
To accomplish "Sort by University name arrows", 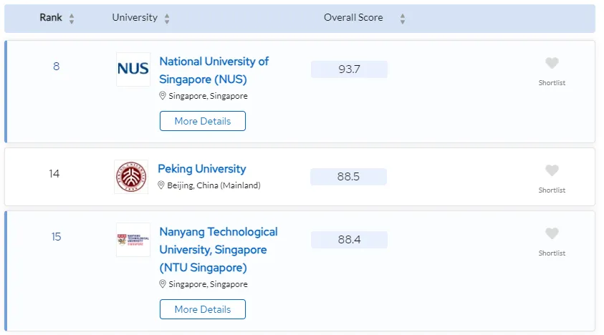I will [167, 19].
